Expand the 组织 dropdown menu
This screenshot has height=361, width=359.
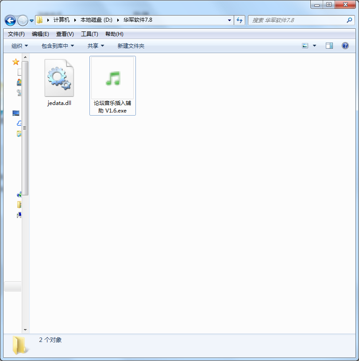coord(19,46)
